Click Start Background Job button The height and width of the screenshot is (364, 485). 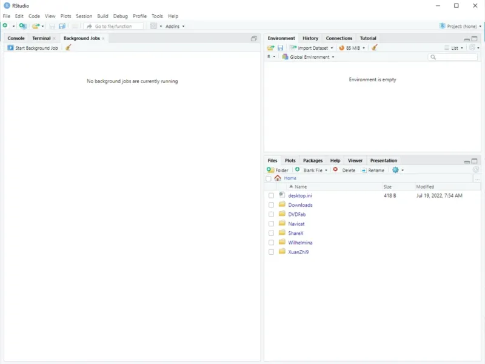(x=33, y=48)
